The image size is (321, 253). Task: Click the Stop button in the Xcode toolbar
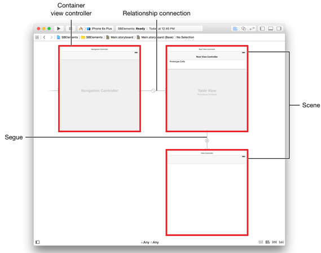[x=70, y=28]
